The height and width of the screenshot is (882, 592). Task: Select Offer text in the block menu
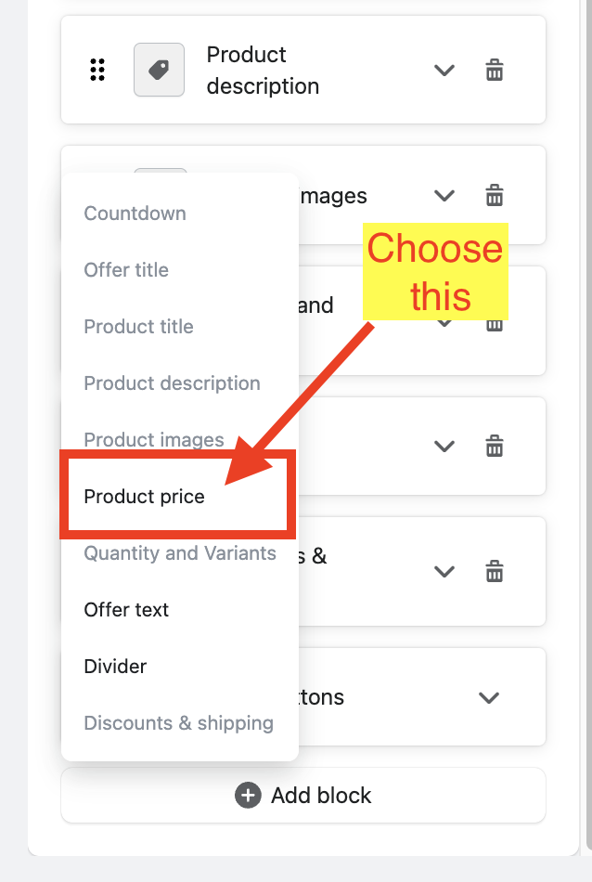click(x=126, y=610)
